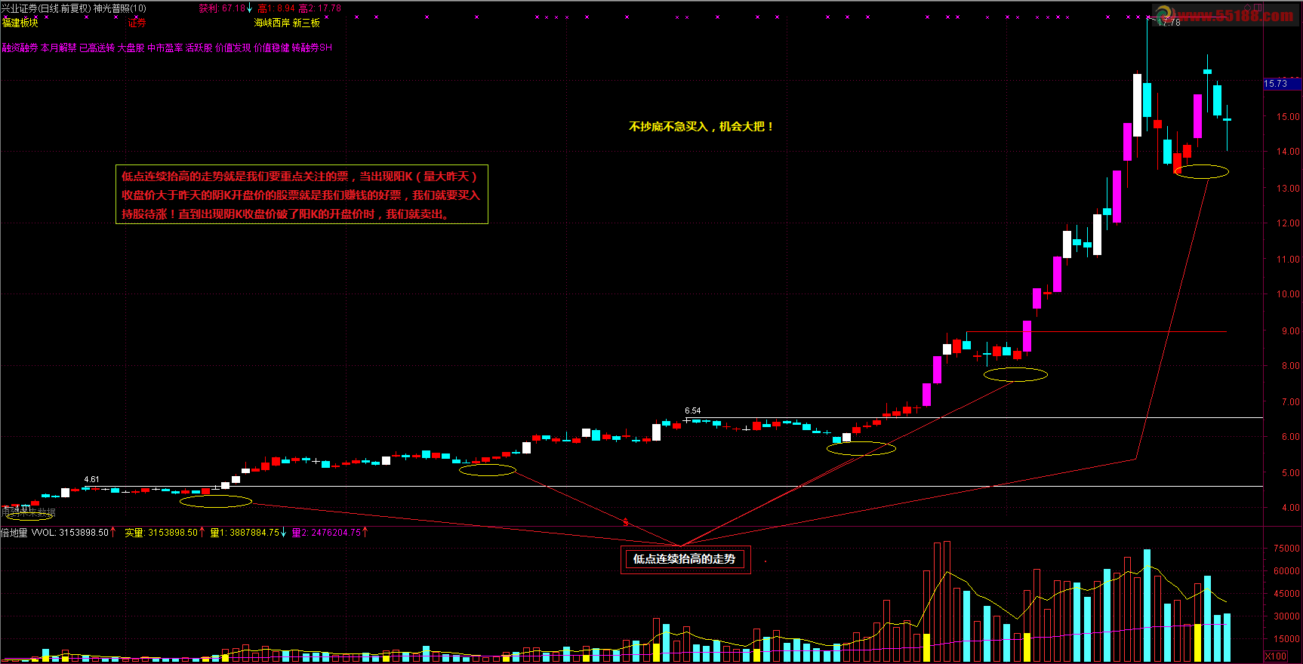Click the 17.78 high price label

tap(1169, 23)
